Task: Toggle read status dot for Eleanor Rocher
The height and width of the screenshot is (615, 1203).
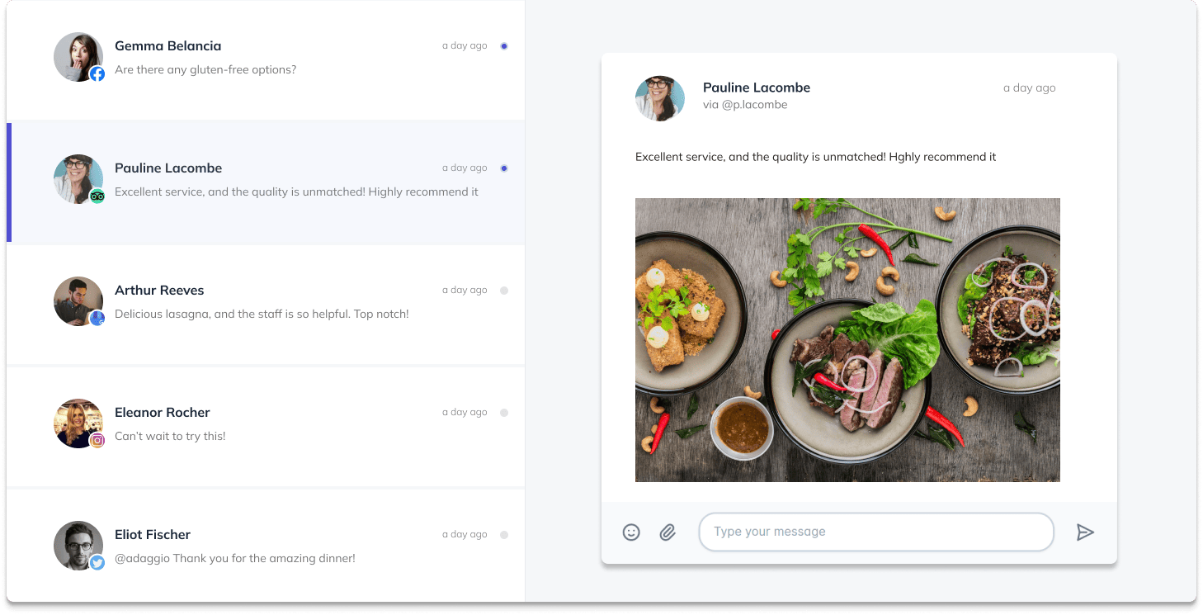Action: point(504,413)
